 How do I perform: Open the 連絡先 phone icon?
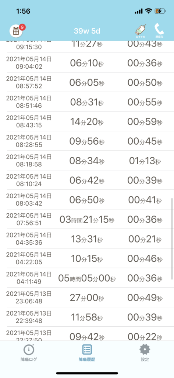click(159, 31)
